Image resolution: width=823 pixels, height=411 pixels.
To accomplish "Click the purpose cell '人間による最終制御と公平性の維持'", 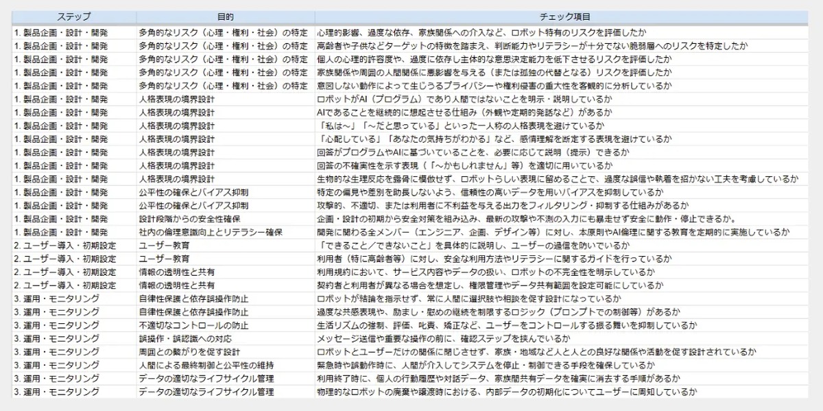I will point(226,365).
